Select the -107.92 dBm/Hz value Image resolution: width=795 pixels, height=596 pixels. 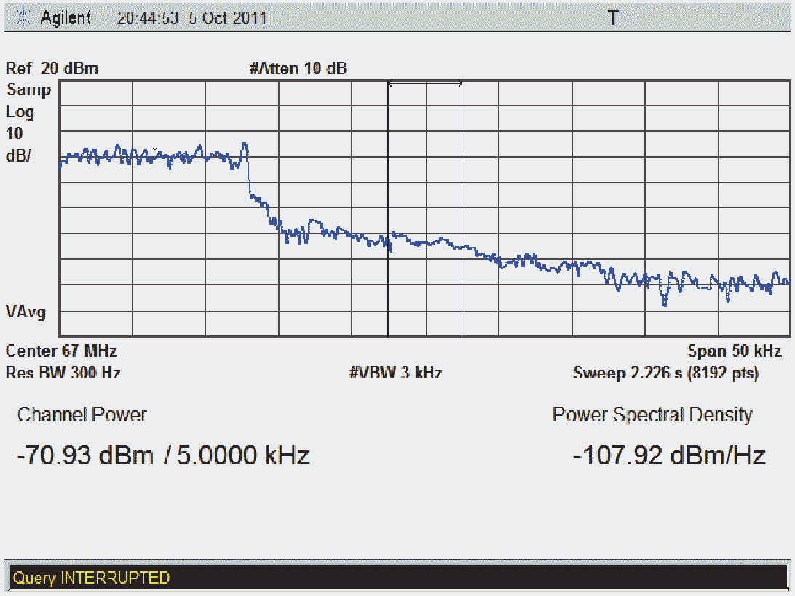coord(669,455)
